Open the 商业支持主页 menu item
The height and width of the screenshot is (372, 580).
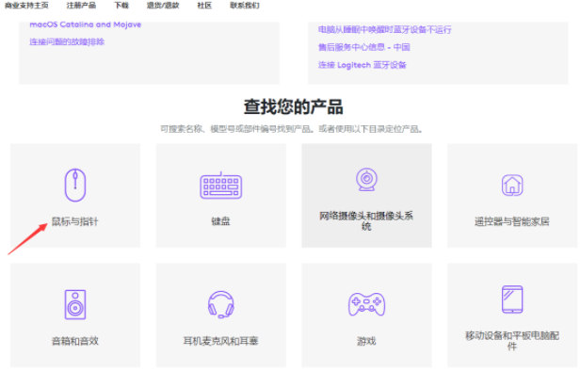(26, 6)
